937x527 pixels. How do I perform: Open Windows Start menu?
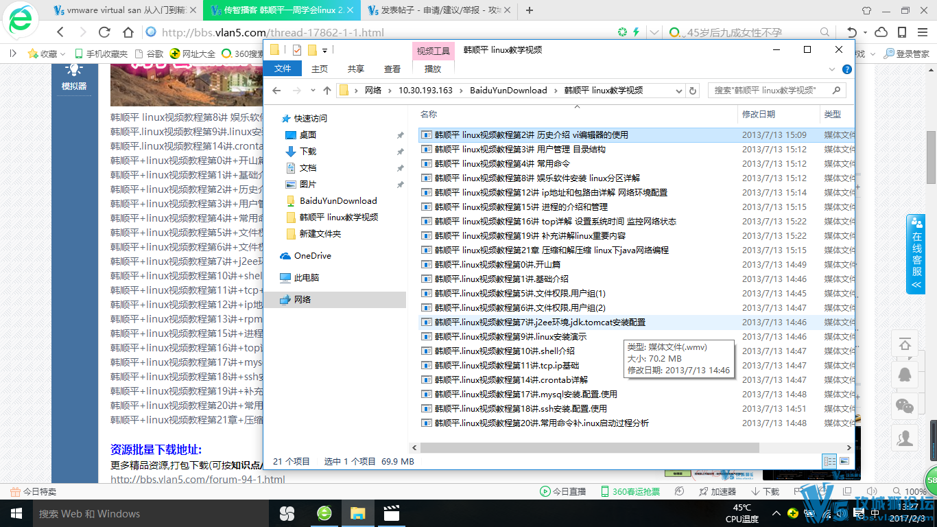coord(16,513)
